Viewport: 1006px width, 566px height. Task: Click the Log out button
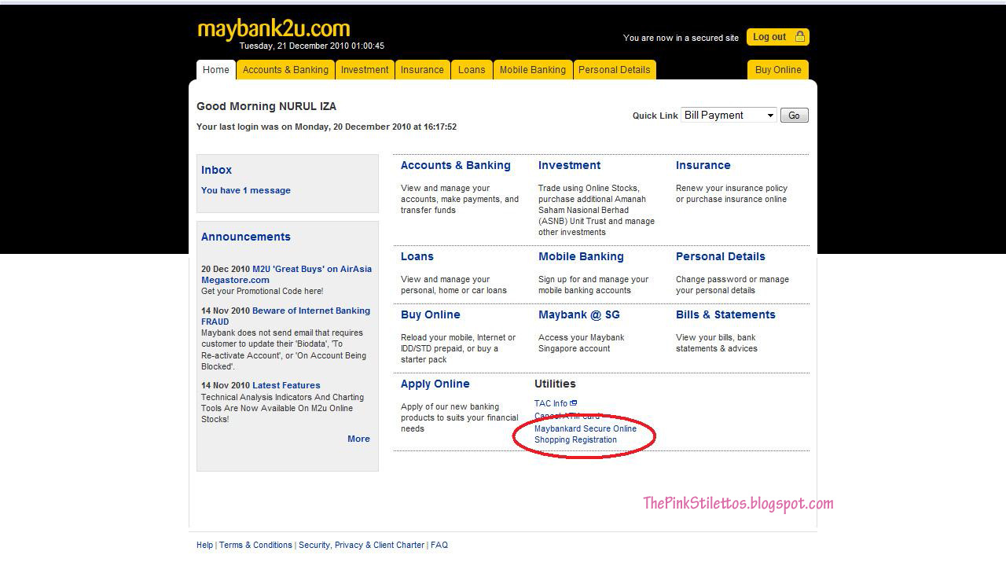(x=777, y=37)
